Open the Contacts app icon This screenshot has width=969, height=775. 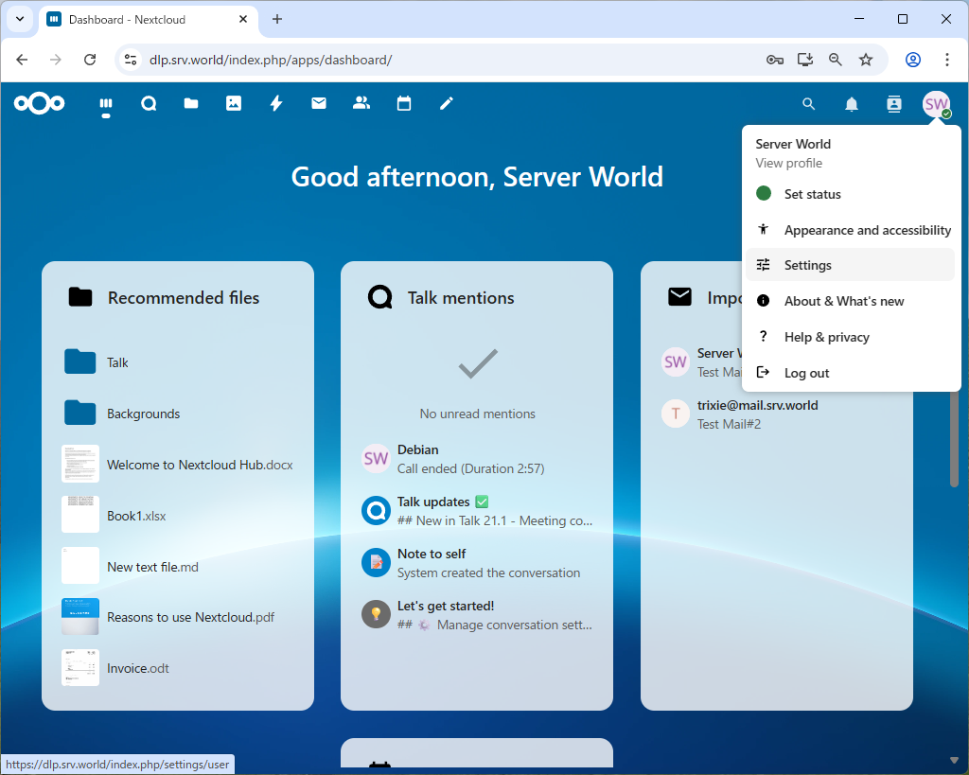click(x=361, y=104)
